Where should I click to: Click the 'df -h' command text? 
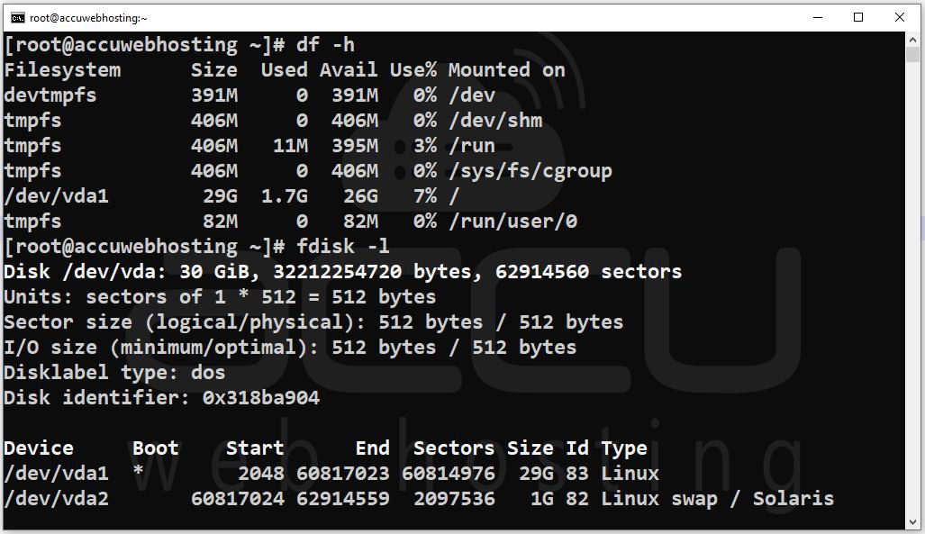326,45
